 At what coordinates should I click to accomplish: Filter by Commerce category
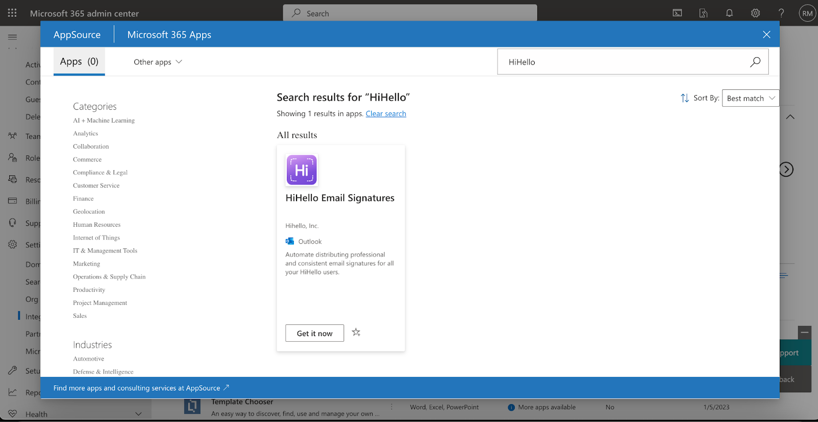pyautogui.click(x=87, y=159)
